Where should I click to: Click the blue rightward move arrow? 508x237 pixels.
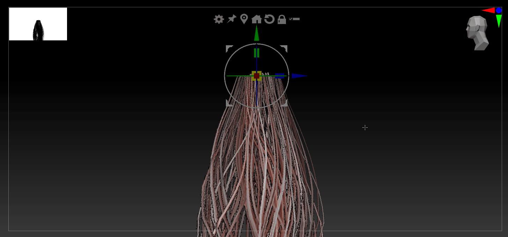[299, 76]
